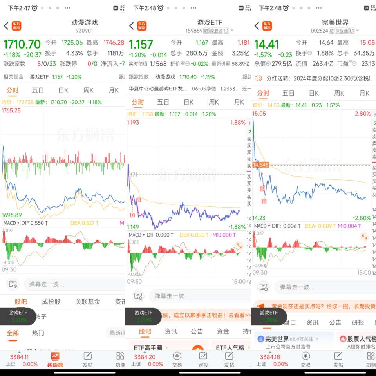Go back in the 完美世界 screen
This screenshot has width=376, height=376.
[x=257, y=26]
